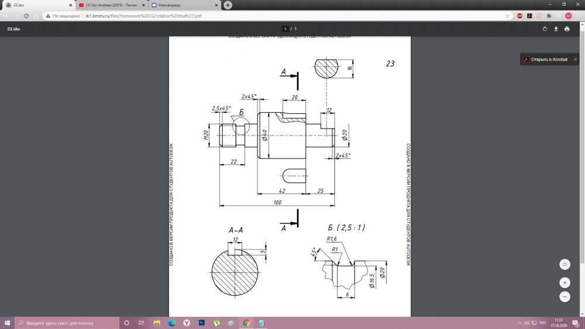Viewport: 585px width, 329px height.
Task: Open File Explorer from the taskbar
Action: click(157, 323)
